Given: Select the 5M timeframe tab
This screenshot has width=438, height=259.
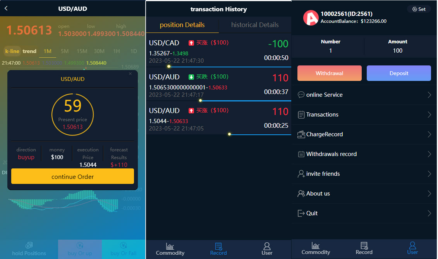Looking at the screenshot, I should [65, 51].
